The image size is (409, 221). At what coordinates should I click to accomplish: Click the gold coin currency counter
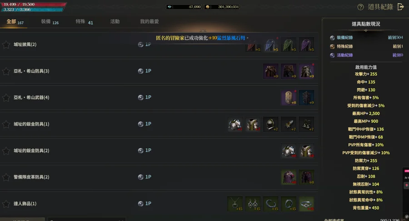pyautogui.click(x=221, y=7)
